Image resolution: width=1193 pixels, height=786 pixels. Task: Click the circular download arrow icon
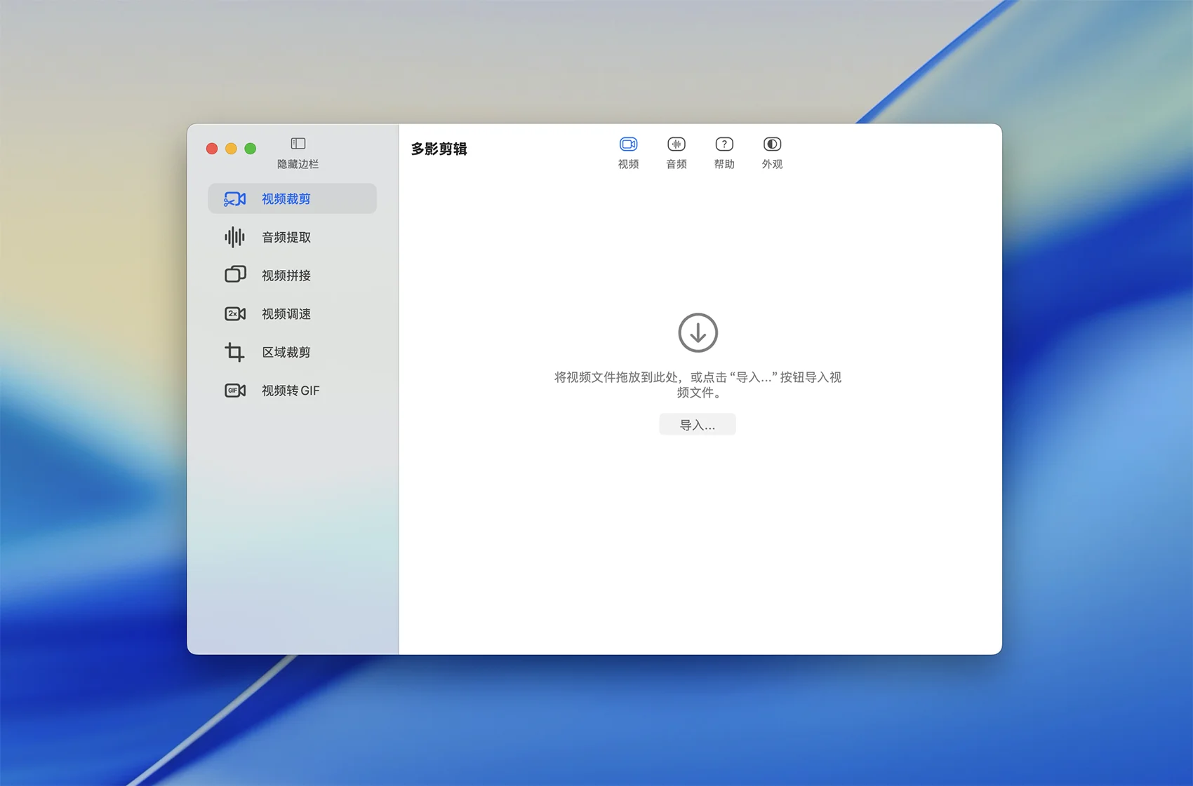pyautogui.click(x=698, y=332)
